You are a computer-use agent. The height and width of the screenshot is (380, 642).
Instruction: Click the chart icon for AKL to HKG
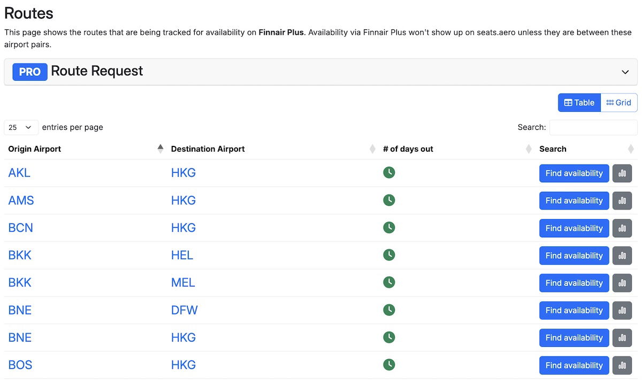coord(622,173)
